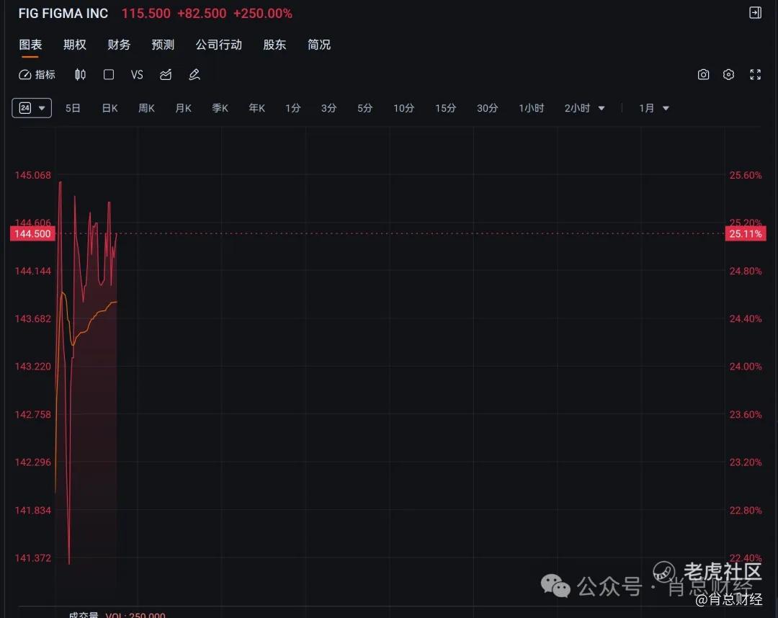Click the highlighted 144.500 current price label
The height and width of the screenshot is (618, 778).
[x=32, y=233]
